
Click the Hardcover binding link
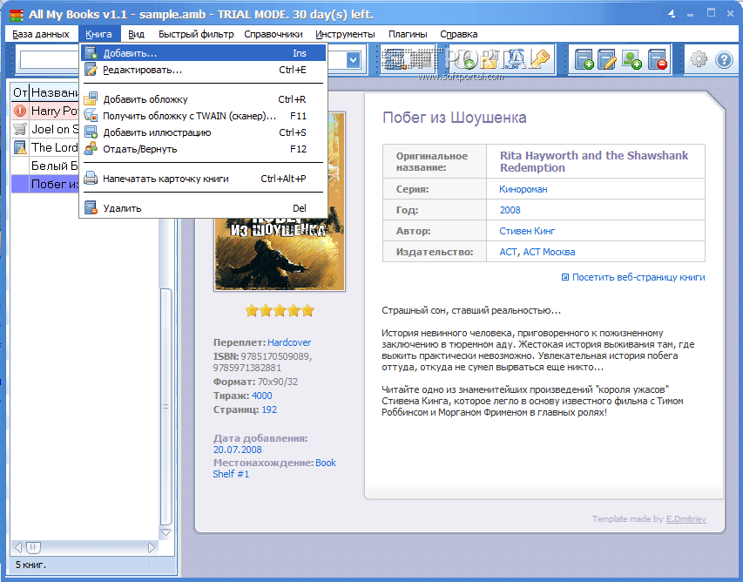(289, 342)
